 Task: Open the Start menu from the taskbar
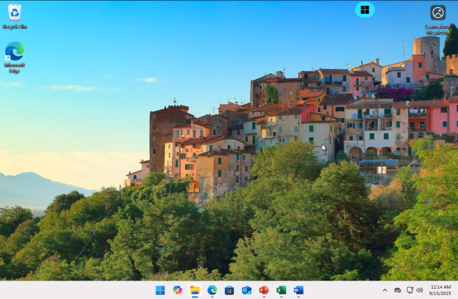tap(160, 290)
